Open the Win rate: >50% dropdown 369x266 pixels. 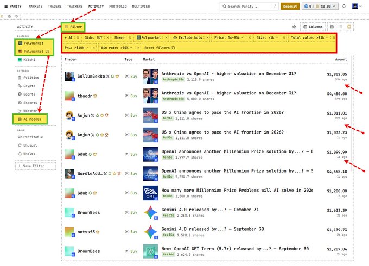(131, 48)
